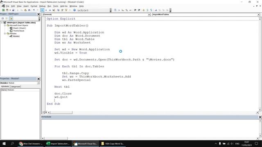Open the Module1 object dropdown in Properties
The image size is (262, 147).
(38, 83)
